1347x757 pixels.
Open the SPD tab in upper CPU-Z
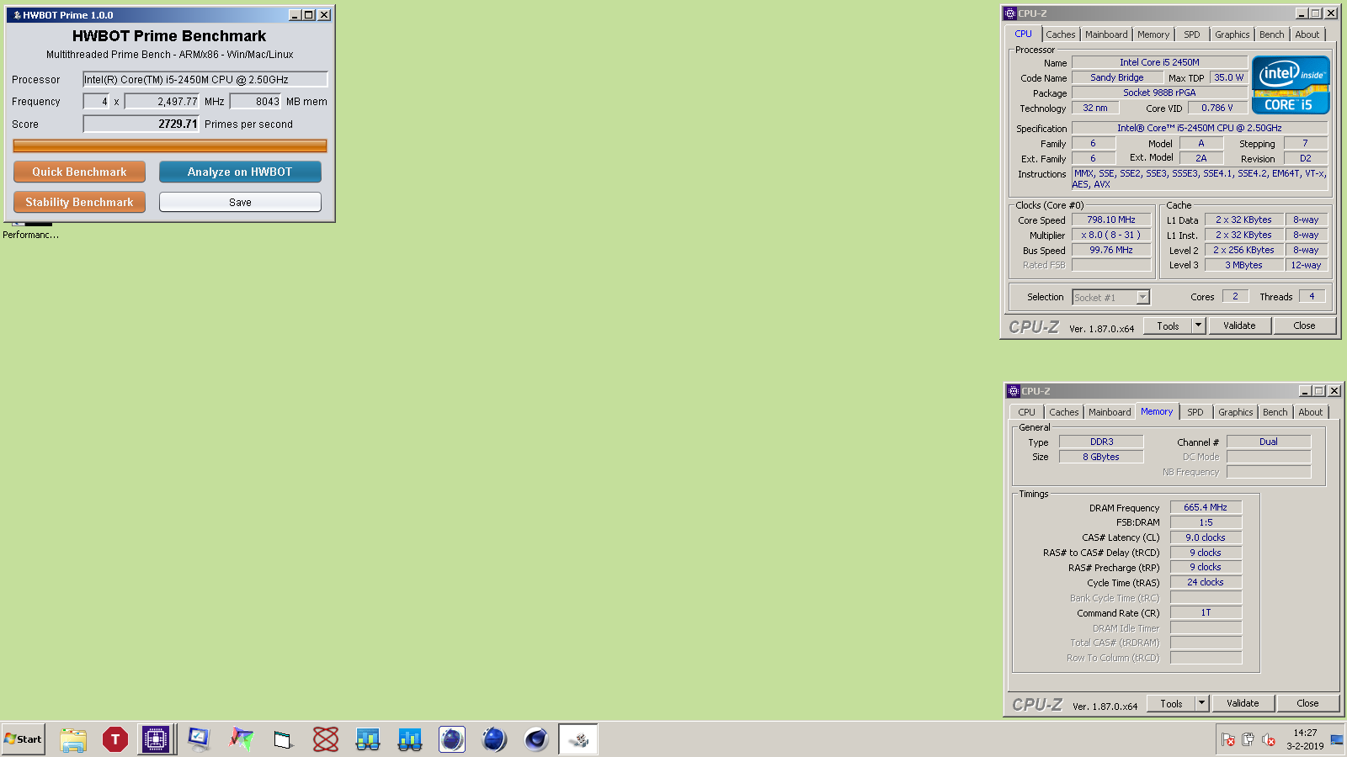[x=1192, y=34]
